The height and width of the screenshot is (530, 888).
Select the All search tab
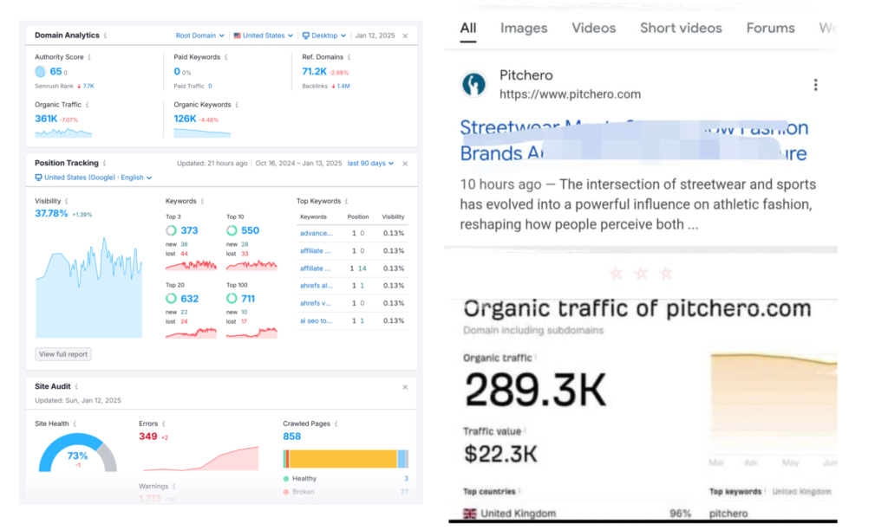pos(467,29)
